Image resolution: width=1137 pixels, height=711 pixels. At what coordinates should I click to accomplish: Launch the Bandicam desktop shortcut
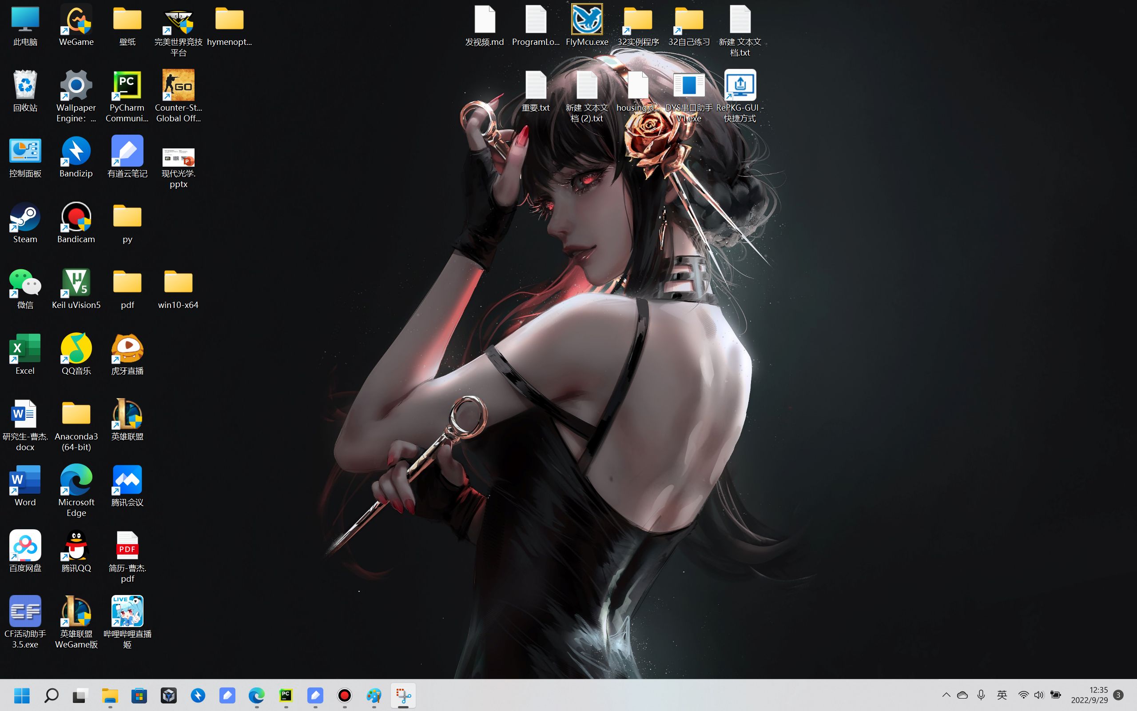point(76,224)
